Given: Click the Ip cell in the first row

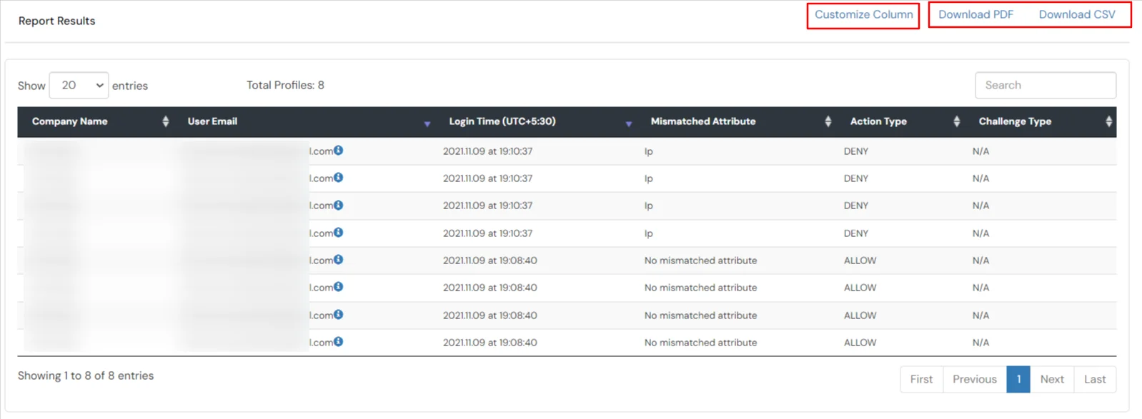Looking at the screenshot, I should tap(649, 151).
